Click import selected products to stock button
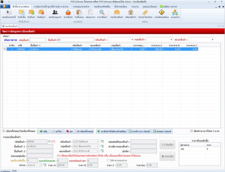225x172 pixels. coord(111,131)
